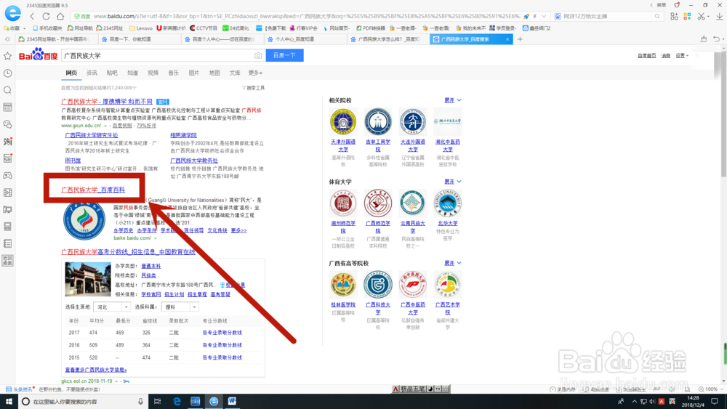Click the 网贷12万给女主播 search box
The width and height of the screenshot is (727, 409).
pyautogui.click(x=607, y=16)
